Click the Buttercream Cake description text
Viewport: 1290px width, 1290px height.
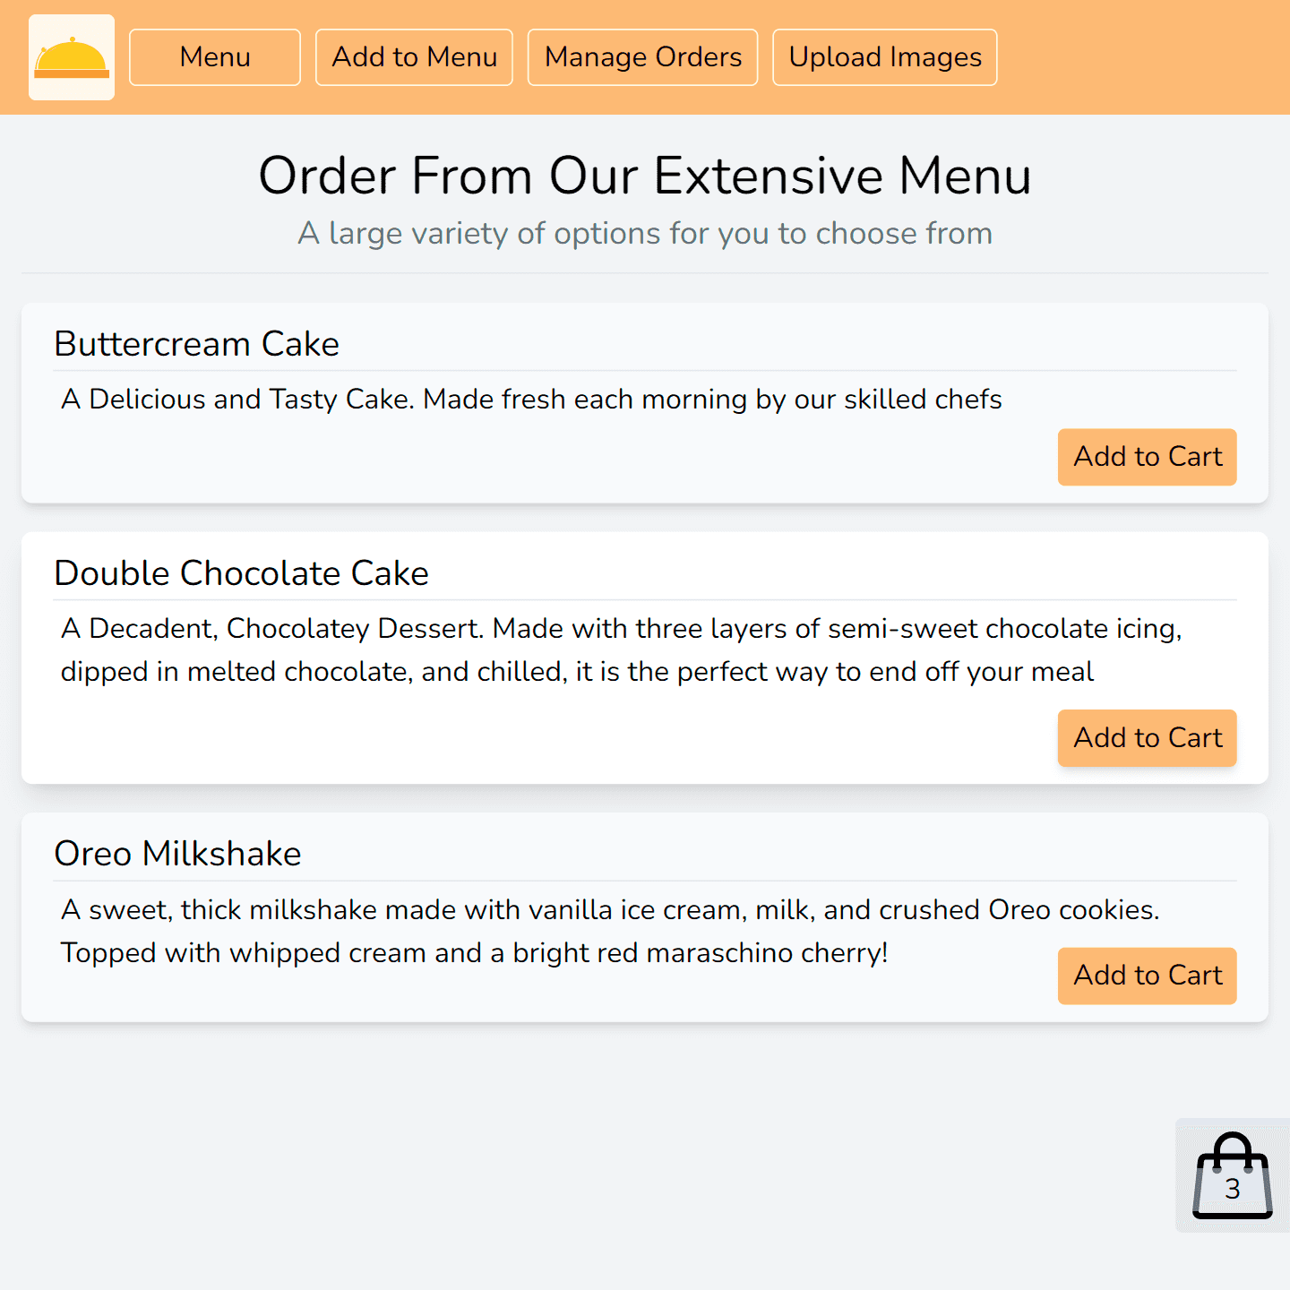[531, 400]
